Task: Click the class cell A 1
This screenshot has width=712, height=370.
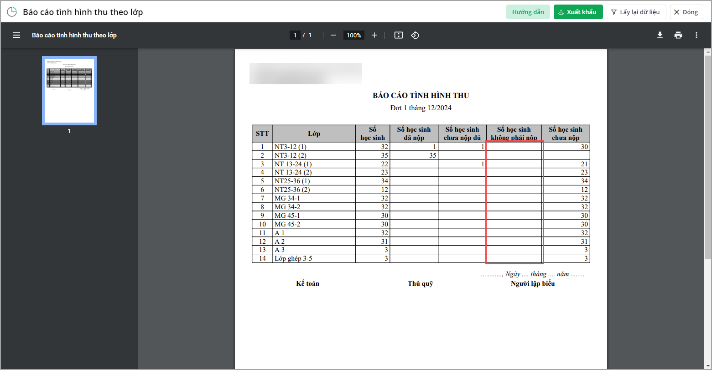Action: (314, 232)
